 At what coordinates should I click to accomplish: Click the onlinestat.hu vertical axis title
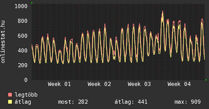pos(3,42)
